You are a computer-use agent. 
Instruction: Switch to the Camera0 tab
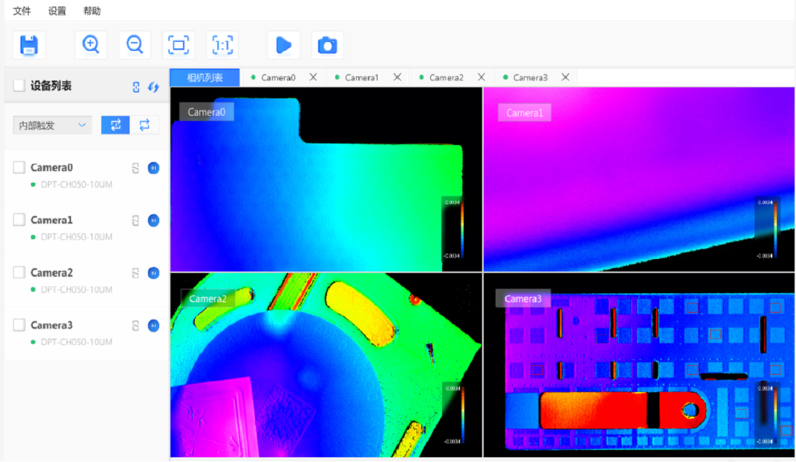tap(278, 77)
